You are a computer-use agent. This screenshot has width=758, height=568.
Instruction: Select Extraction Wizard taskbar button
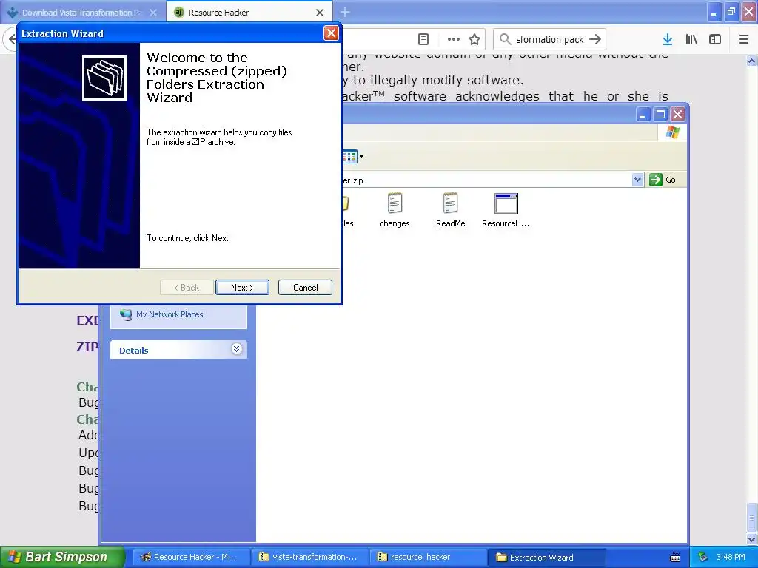(x=547, y=557)
